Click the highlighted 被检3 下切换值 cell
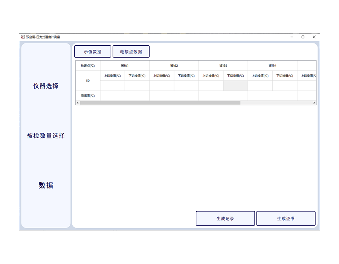The width and height of the screenshot is (339, 264). (235, 86)
